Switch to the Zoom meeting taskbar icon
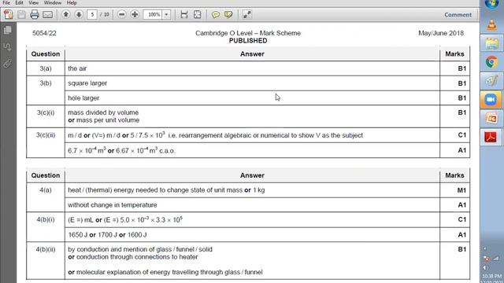 click(x=491, y=100)
